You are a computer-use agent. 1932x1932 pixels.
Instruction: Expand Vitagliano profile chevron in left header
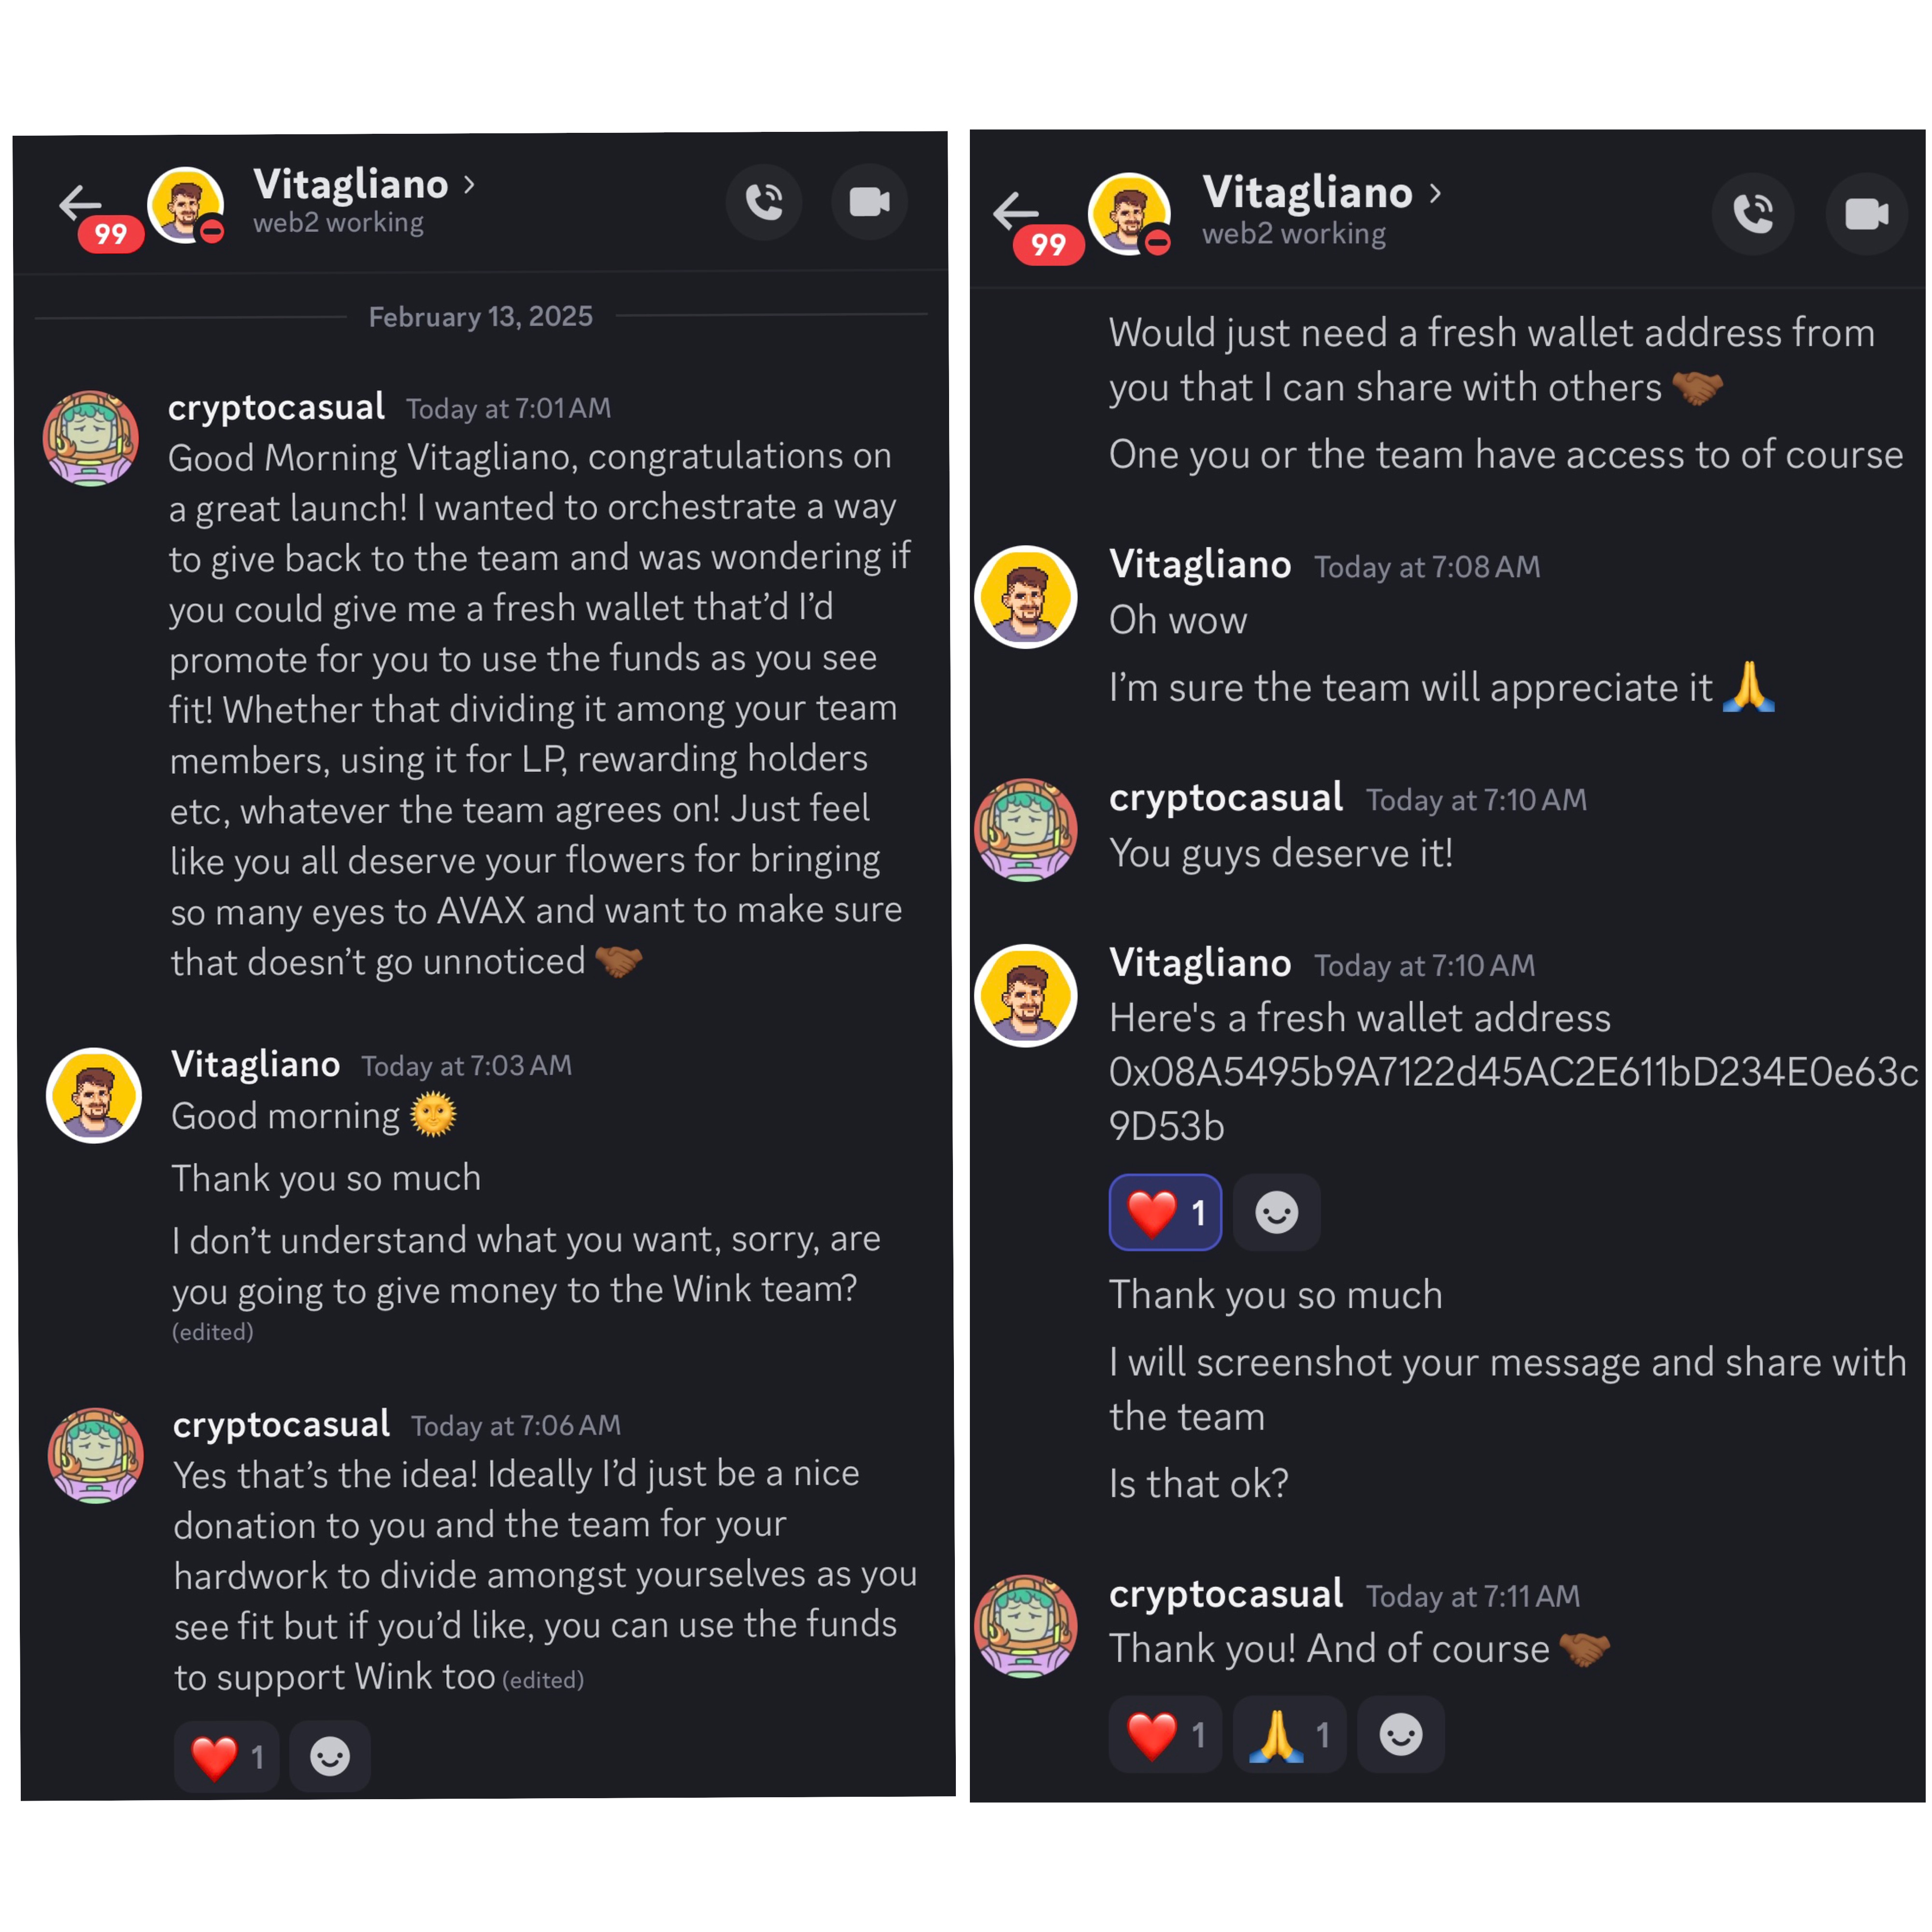[469, 184]
